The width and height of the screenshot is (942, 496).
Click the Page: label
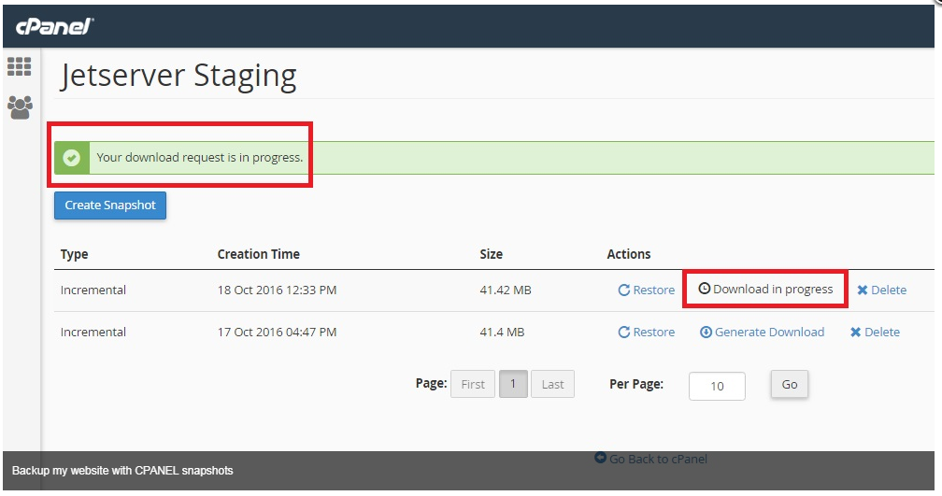431,383
